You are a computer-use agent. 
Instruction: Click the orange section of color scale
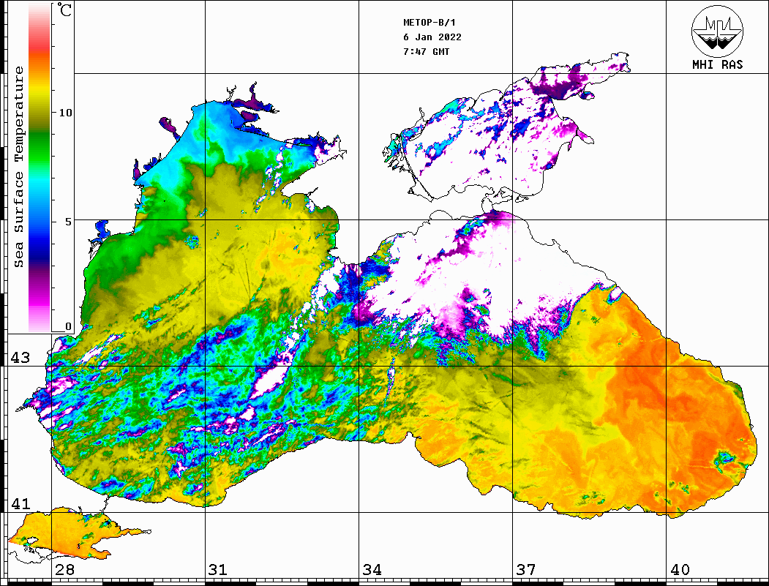(40, 64)
